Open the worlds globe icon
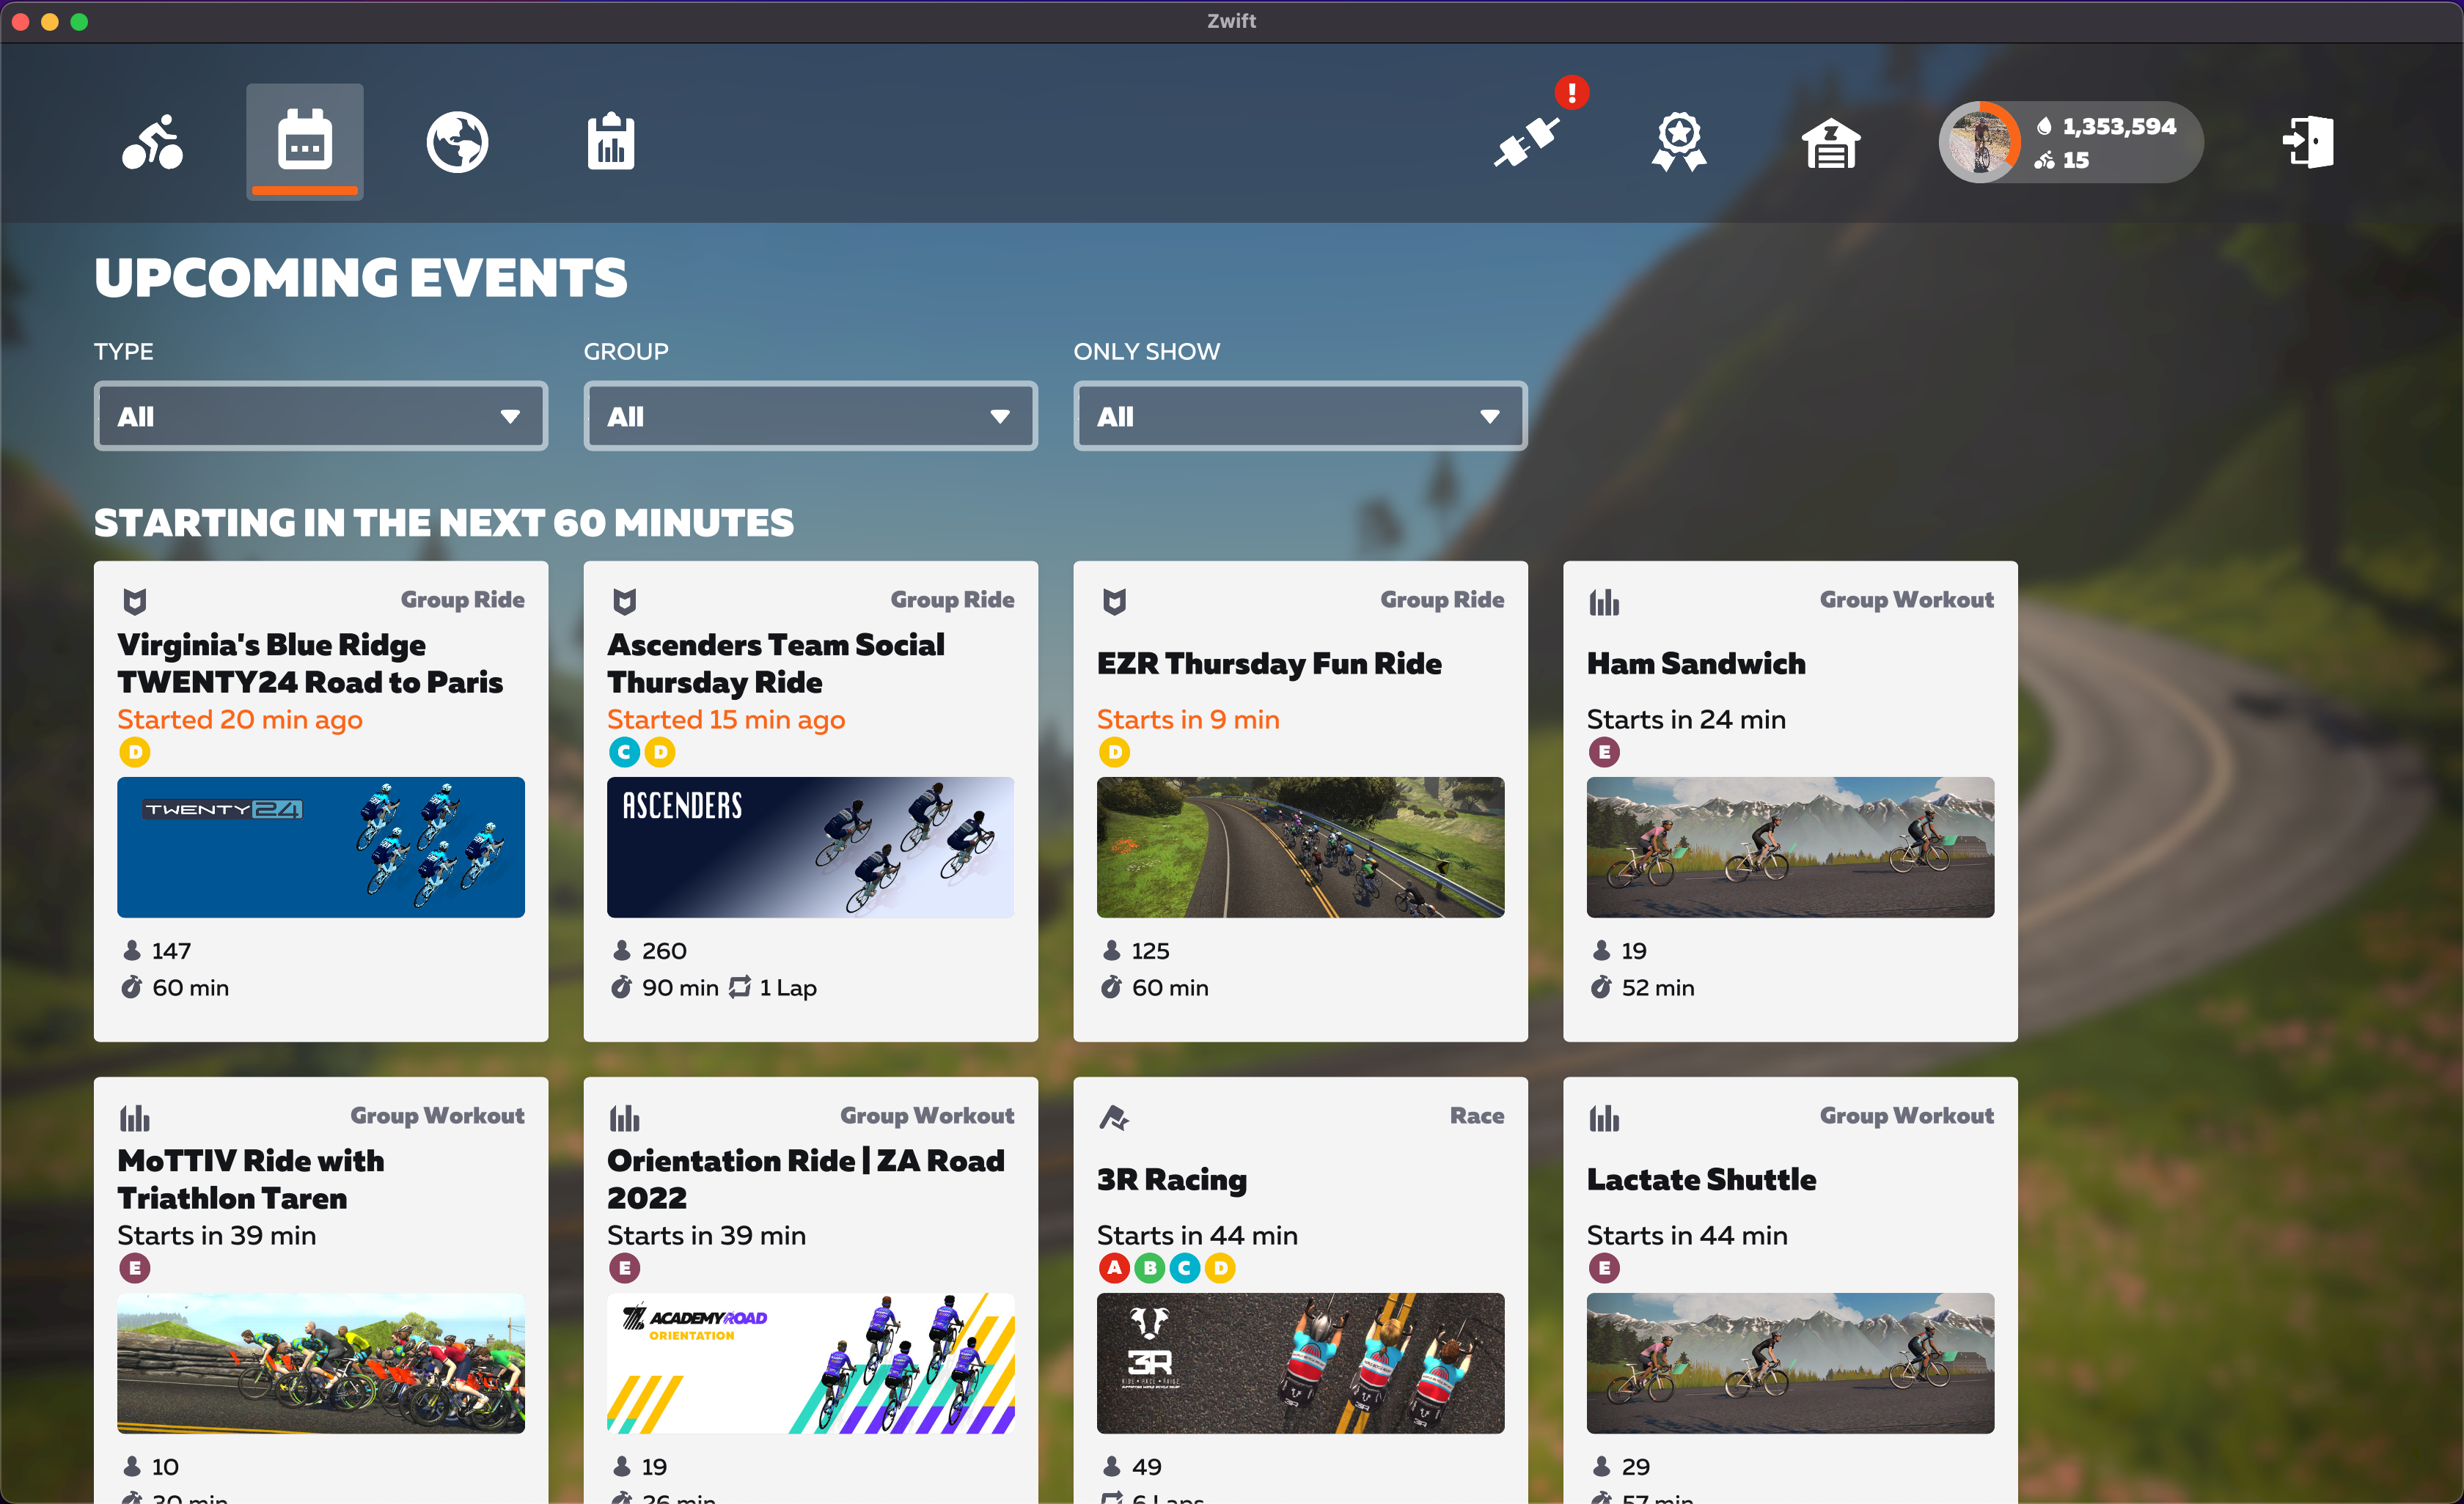The width and height of the screenshot is (2464, 1504). [x=457, y=142]
